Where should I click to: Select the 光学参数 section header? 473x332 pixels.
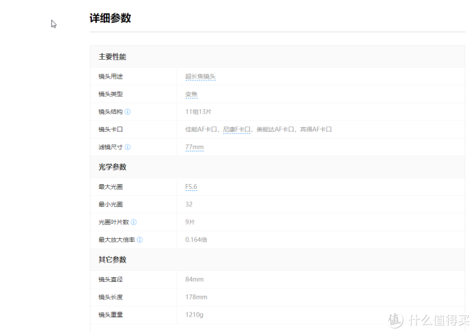point(112,167)
